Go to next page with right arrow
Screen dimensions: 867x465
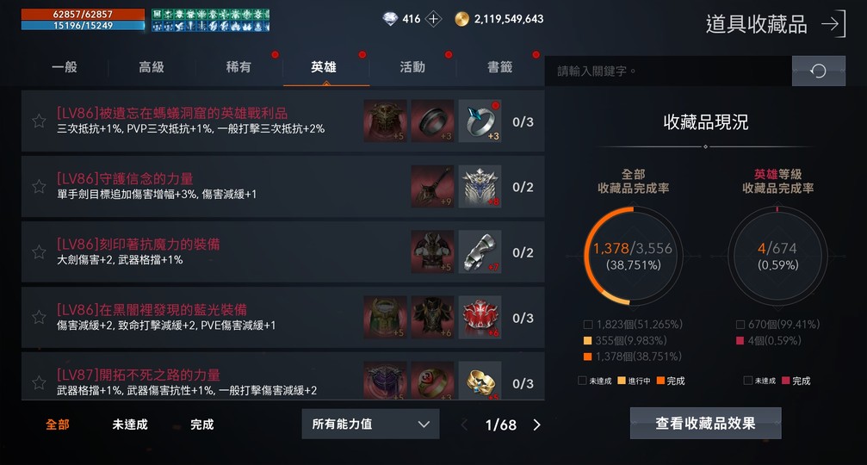click(536, 425)
